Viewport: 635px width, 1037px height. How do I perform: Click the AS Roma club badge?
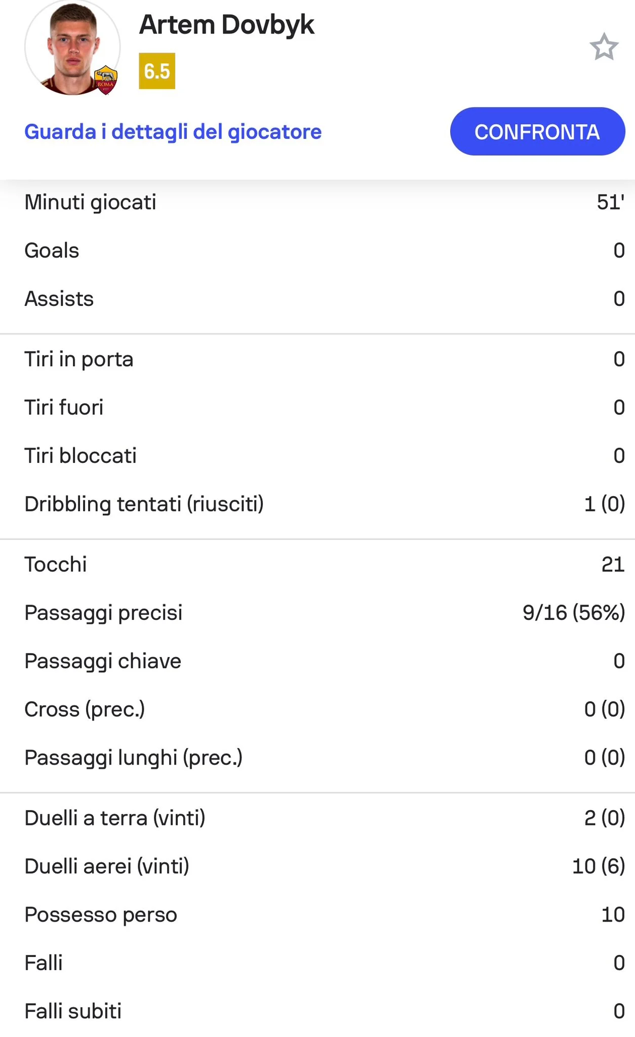(106, 79)
